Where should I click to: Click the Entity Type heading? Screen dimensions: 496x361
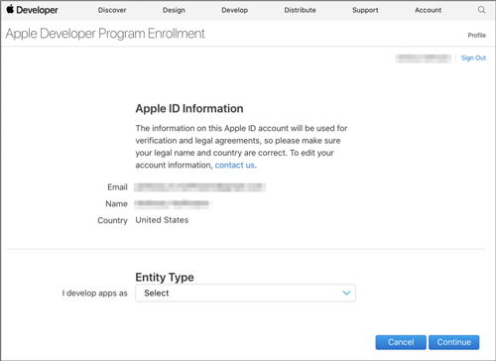165,277
